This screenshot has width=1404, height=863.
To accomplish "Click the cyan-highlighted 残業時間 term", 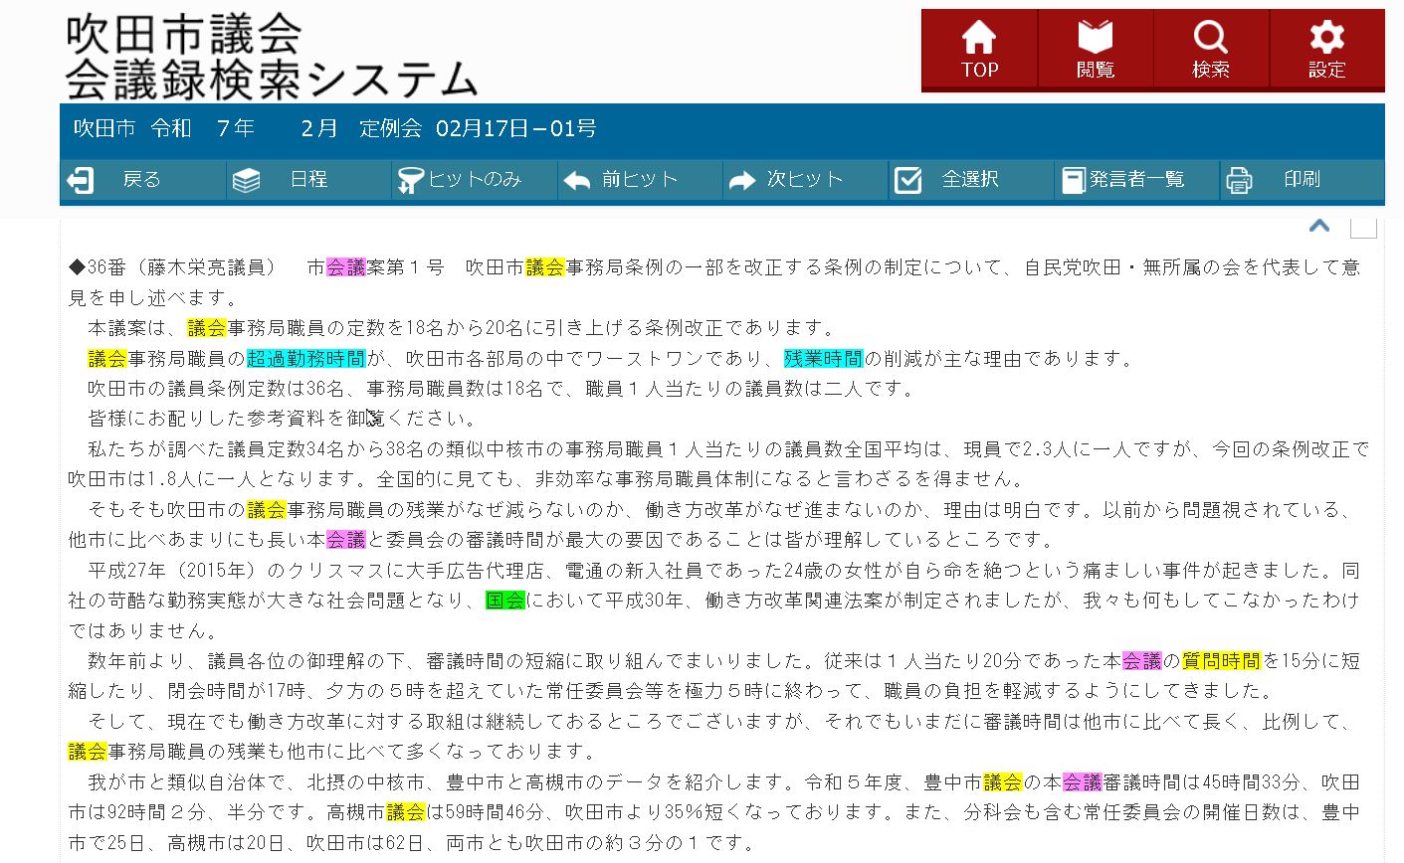I will (x=823, y=359).
